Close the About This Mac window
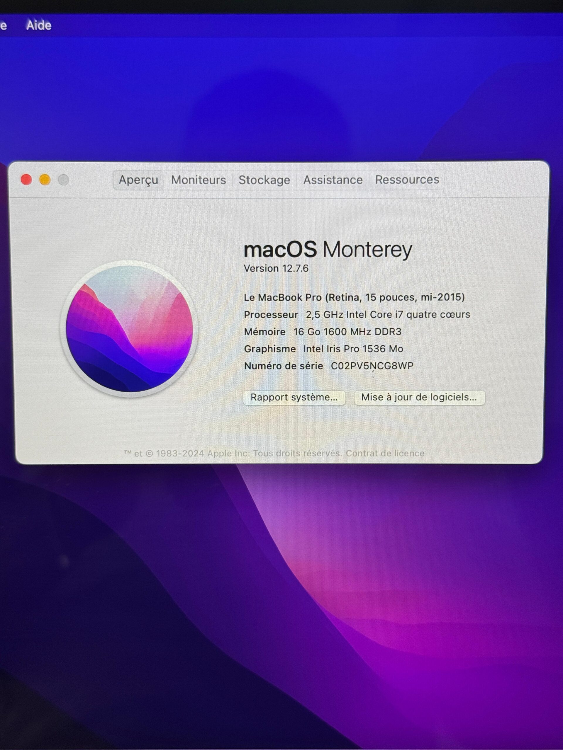This screenshot has width=563, height=750. 26,180
